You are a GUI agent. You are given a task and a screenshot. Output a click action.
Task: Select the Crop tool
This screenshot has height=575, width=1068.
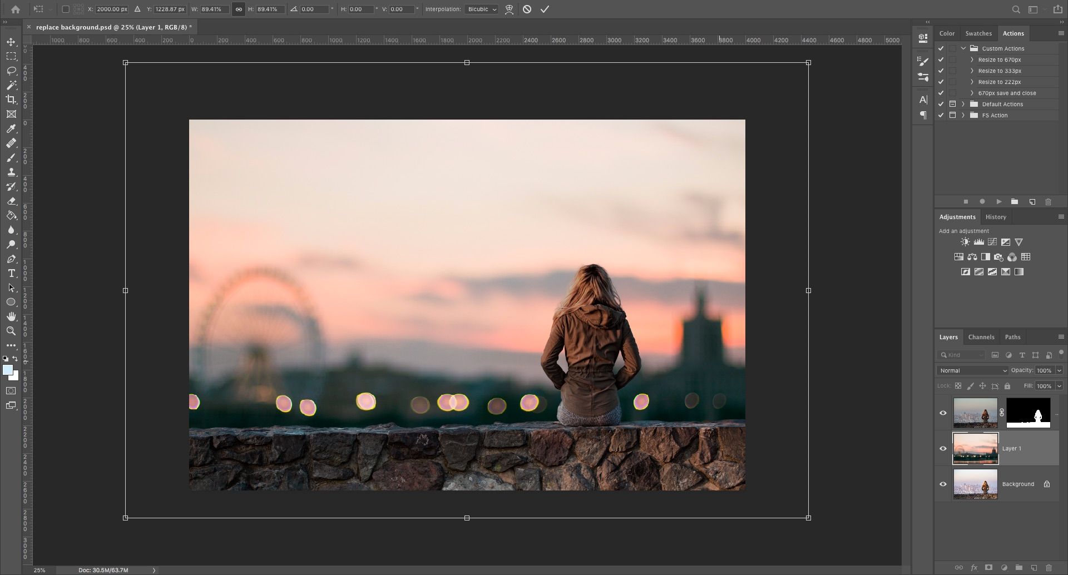click(x=11, y=100)
